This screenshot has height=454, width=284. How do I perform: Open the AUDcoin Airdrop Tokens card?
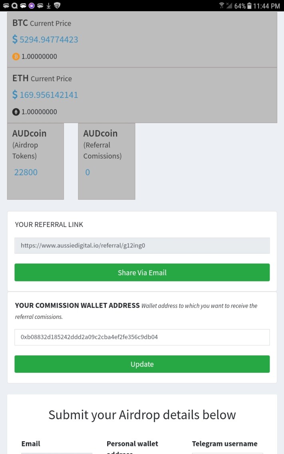point(35,161)
